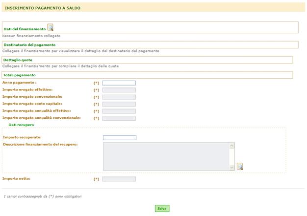Click inside Descrizione finanziamento del recupero textarea
The width and height of the screenshot is (307, 216).
pyautogui.click(x=166, y=156)
